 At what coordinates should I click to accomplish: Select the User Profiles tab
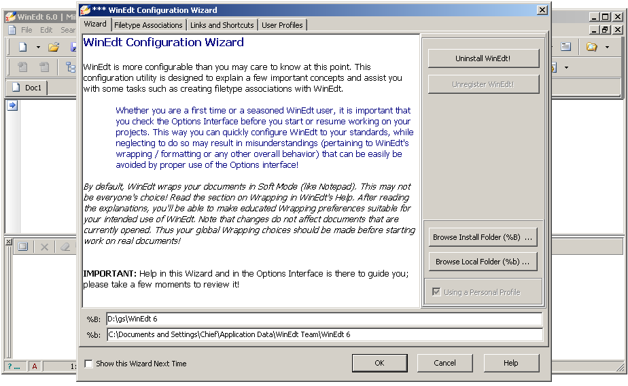pos(283,25)
